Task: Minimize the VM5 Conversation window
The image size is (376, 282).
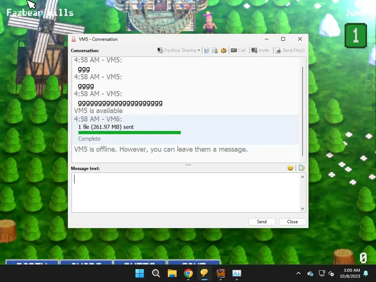Action: tap(267, 39)
